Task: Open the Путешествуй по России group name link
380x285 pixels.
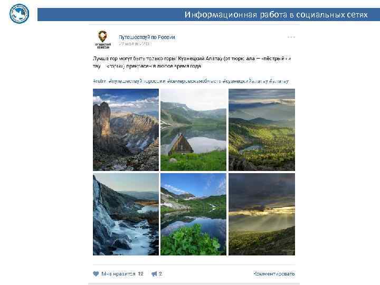Action: (x=147, y=37)
